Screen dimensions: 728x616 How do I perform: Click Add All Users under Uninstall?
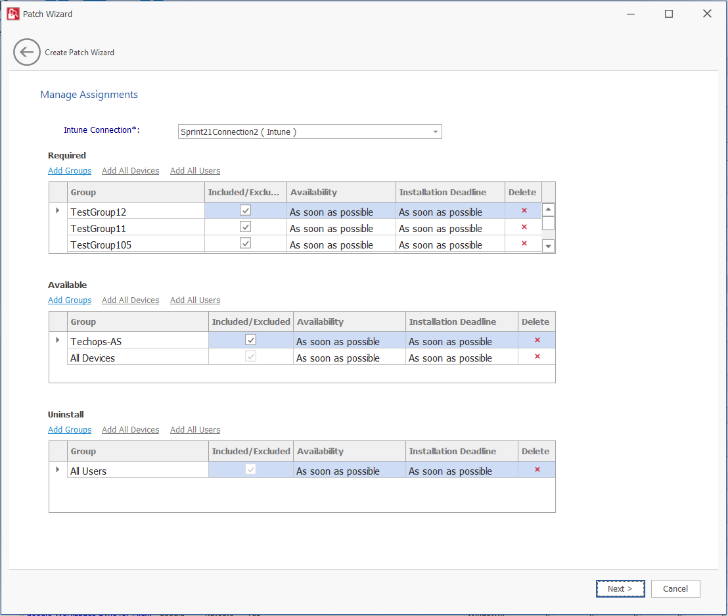coord(195,430)
